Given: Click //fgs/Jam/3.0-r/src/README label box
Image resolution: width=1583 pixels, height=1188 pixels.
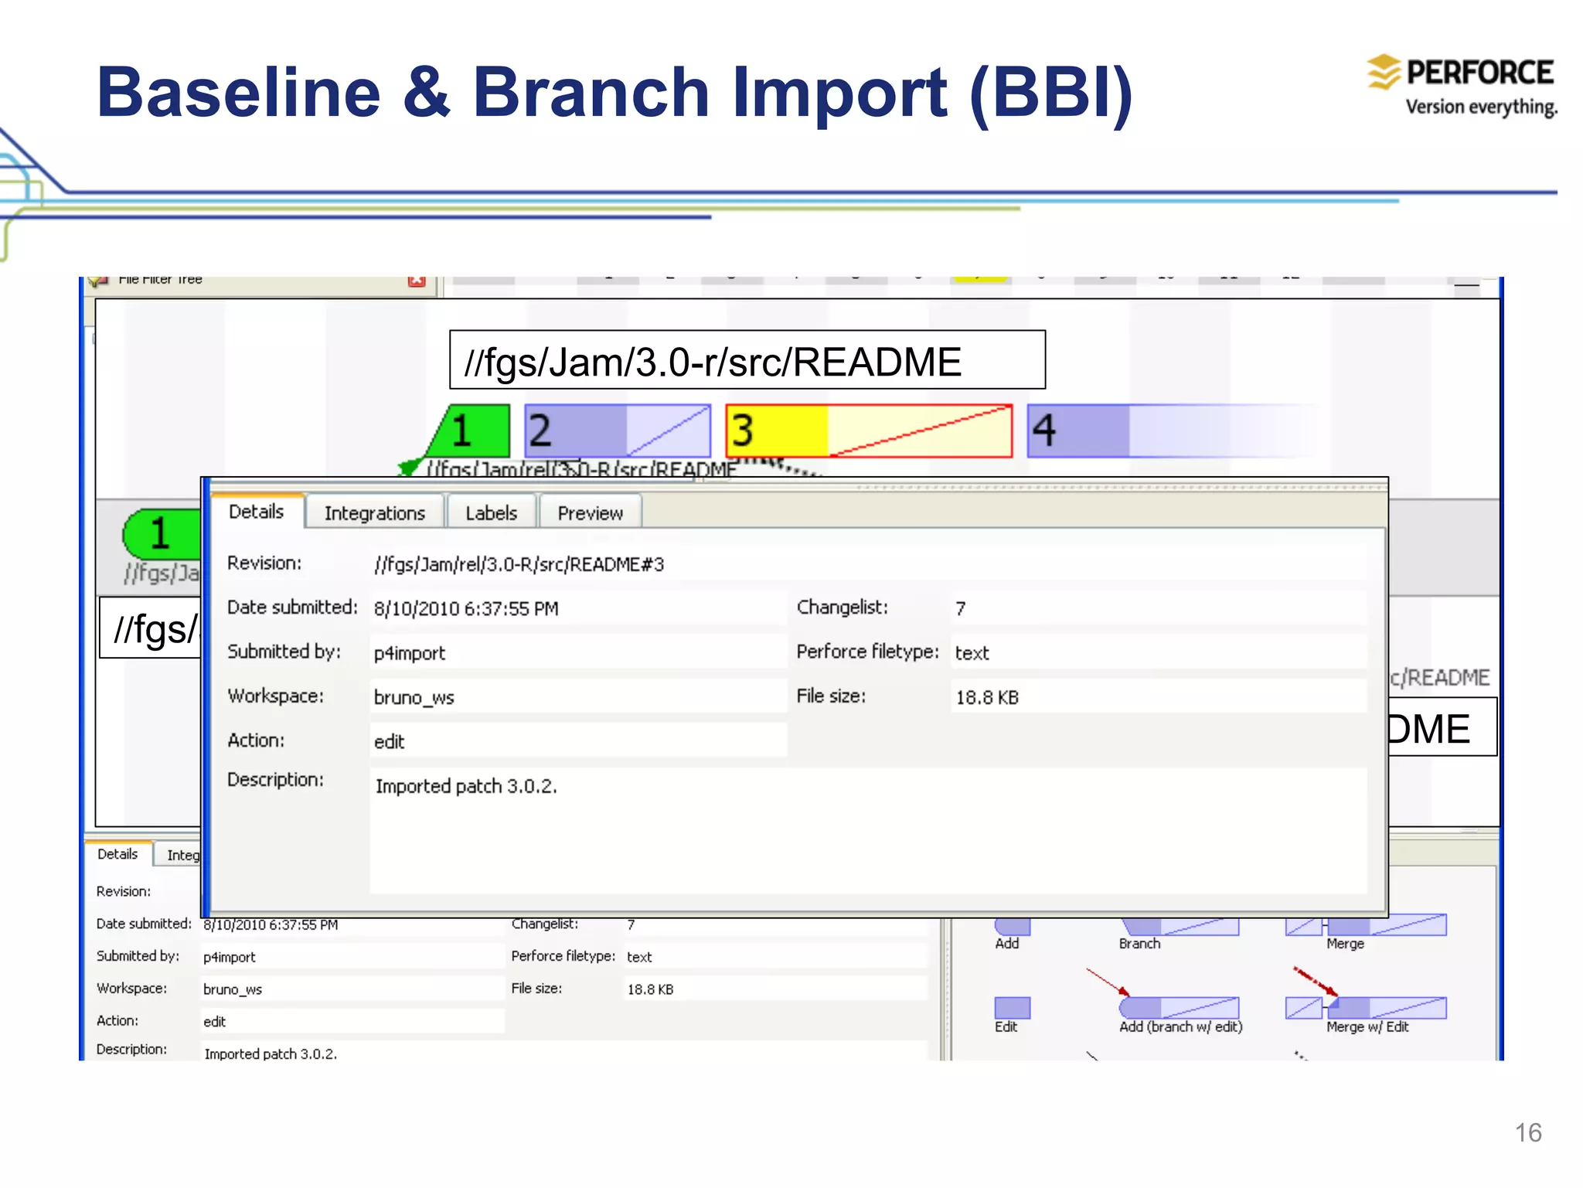Looking at the screenshot, I should tap(747, 360).
